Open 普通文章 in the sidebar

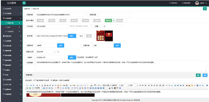[12, 23]
